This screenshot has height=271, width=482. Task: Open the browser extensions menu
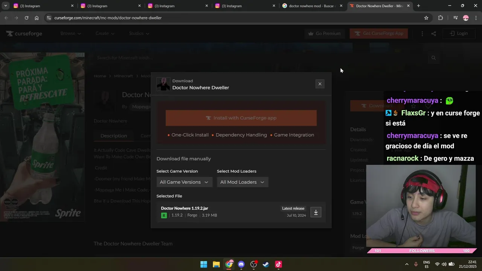[441, 18]
